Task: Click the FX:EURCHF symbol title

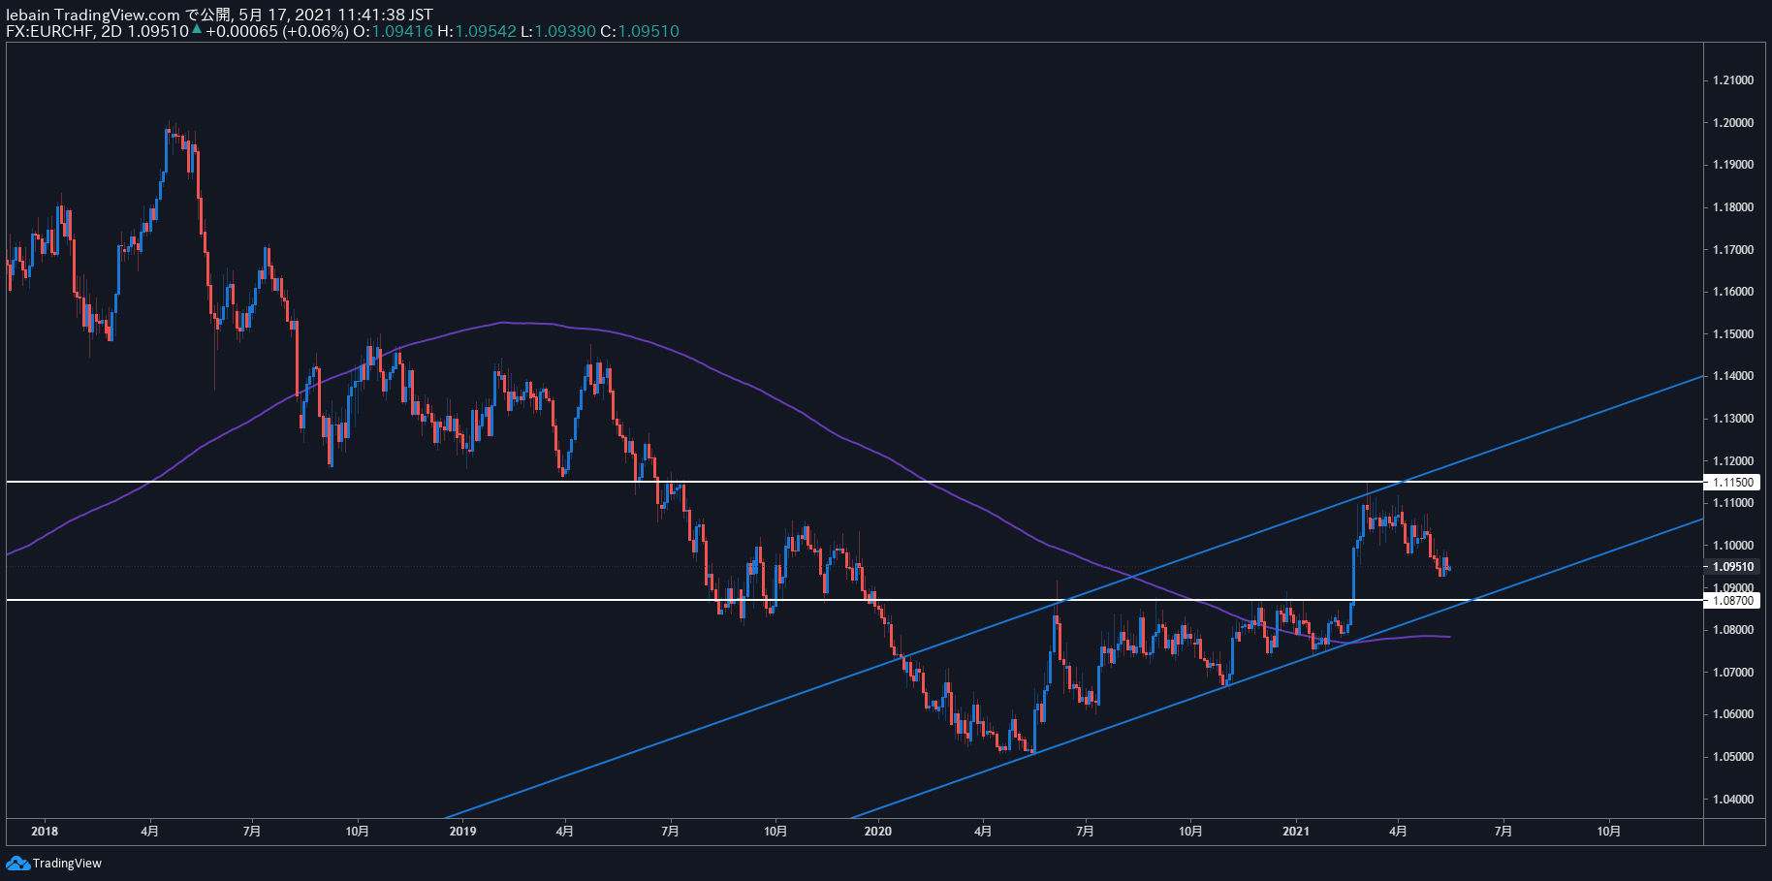Action: (x=50, y=31)
